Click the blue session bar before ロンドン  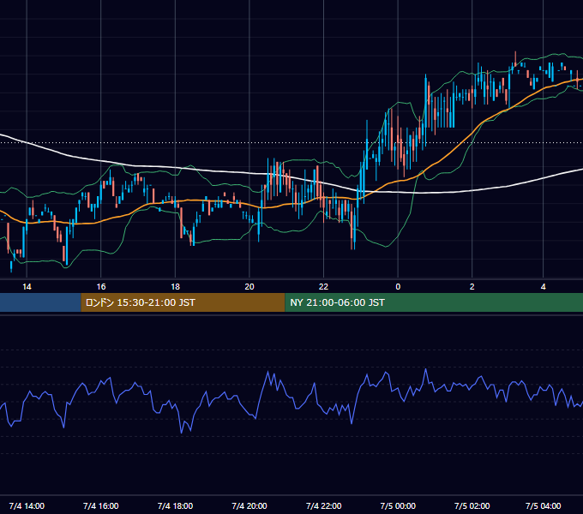click(40, 302)
